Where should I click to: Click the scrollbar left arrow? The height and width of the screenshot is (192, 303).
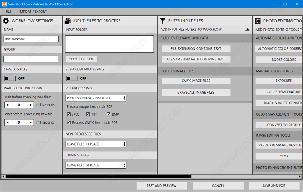(3, 177)
